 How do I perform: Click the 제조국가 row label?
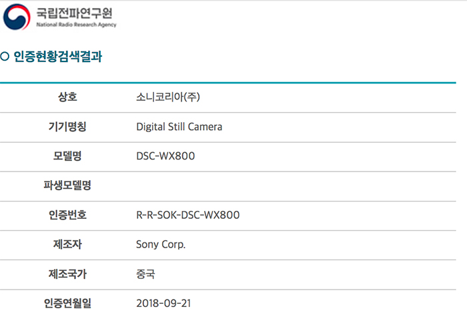point(67,274)
